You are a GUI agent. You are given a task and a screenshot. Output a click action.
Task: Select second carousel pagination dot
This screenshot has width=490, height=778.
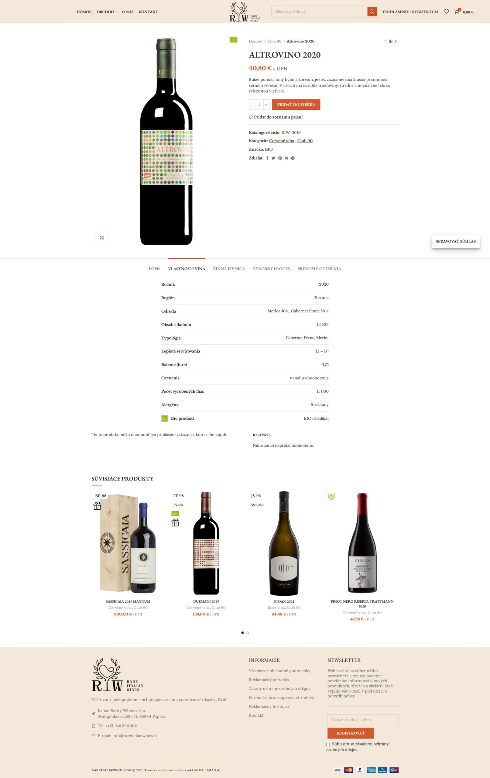point(247,633)
